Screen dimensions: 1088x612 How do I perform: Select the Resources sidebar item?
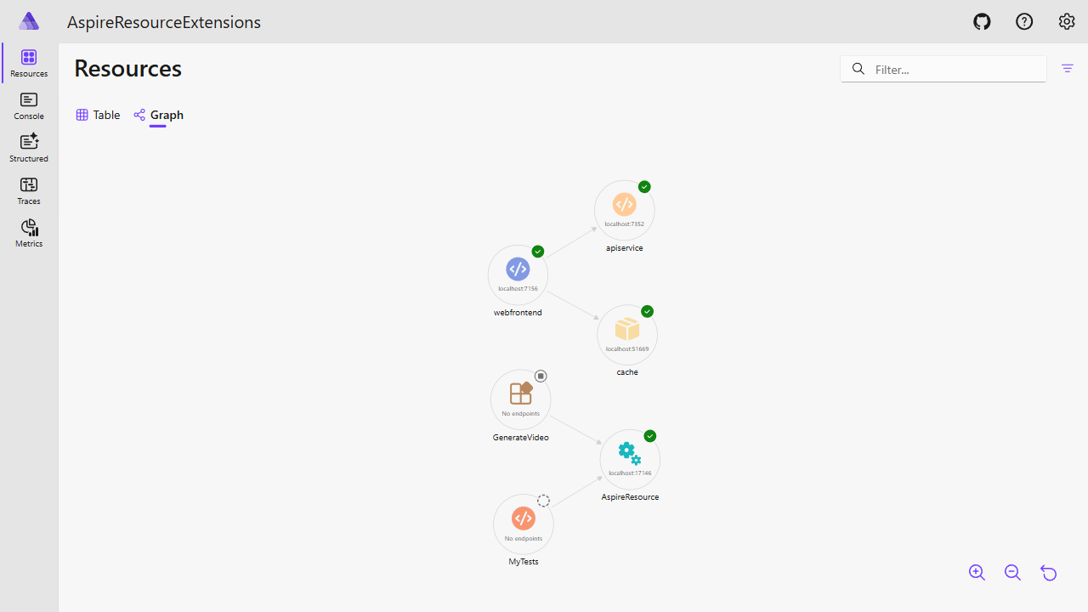[x=29, y=64]
